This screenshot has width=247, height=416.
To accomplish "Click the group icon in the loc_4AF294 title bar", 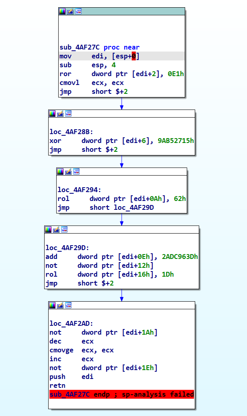I will click(76, 172).
